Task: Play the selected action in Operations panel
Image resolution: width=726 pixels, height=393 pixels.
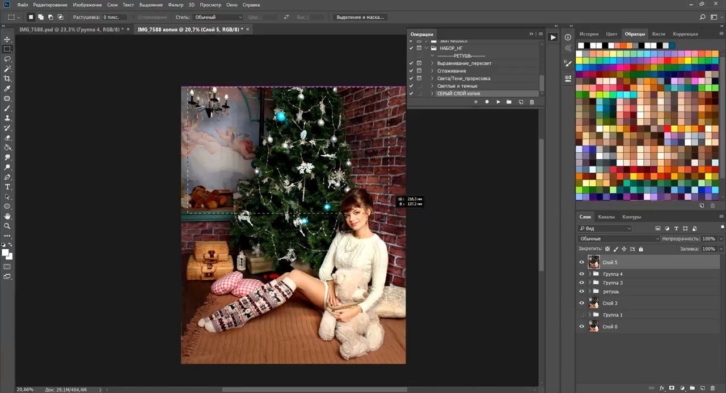Action: pyautogui.click(x=498, y=102)
